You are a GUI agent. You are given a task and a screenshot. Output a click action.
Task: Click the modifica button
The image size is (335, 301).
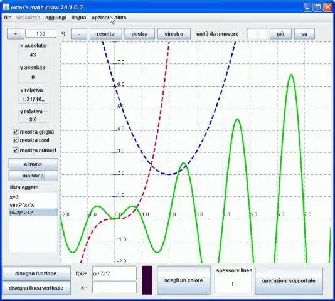click(33, 176)
